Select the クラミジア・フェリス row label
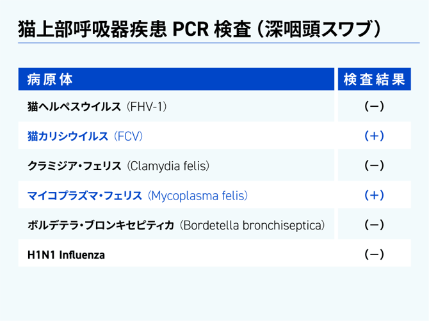This screenshot has width=429, height=321. (x=74, y=166)
